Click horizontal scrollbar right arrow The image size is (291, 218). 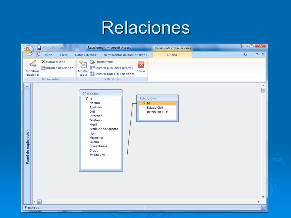(259, 202)
